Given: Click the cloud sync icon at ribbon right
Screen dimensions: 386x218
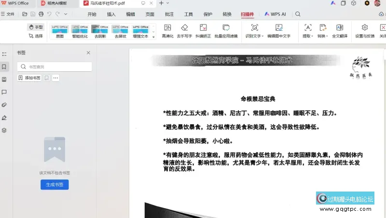Looking at the screenshot, I should (381, 14).
